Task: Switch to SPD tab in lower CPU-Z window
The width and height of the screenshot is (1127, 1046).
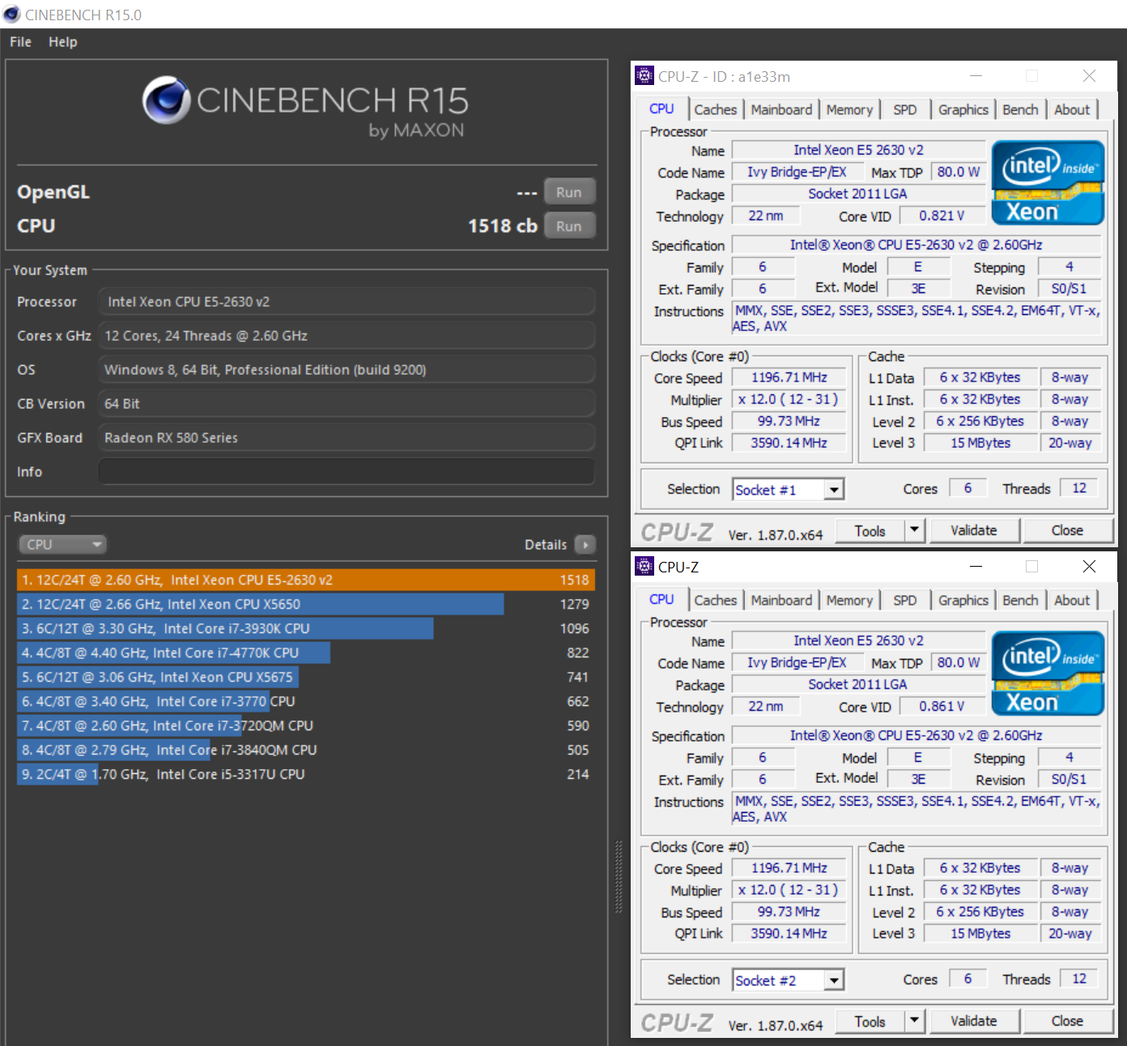Action: pos(905,600)
